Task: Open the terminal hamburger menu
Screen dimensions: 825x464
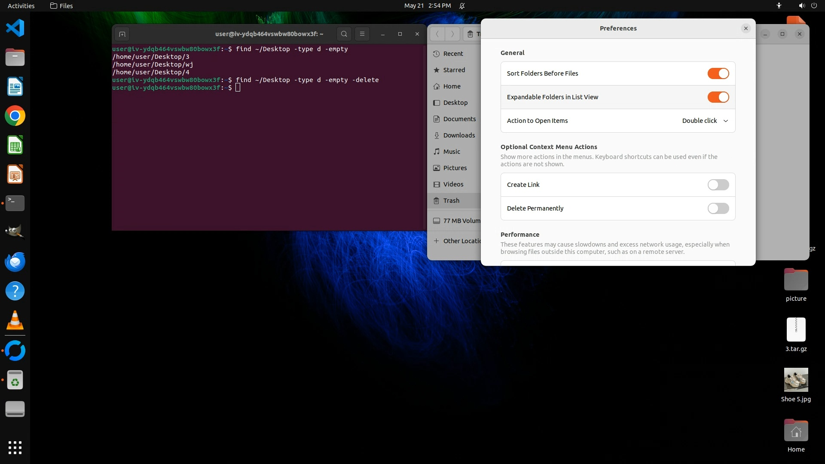Action: pos(362,34)
